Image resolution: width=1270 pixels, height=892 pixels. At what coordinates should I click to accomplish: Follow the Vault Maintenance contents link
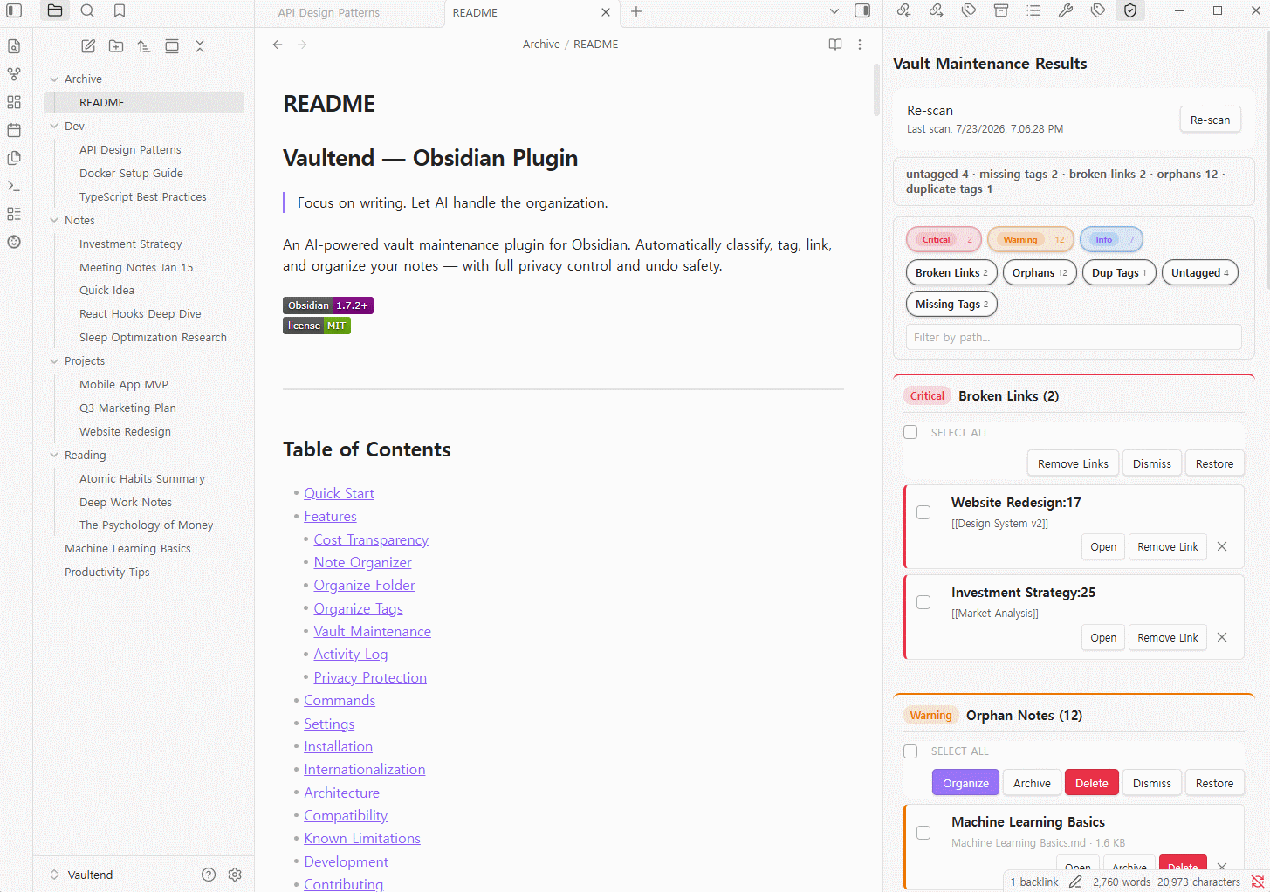[373, 632]
